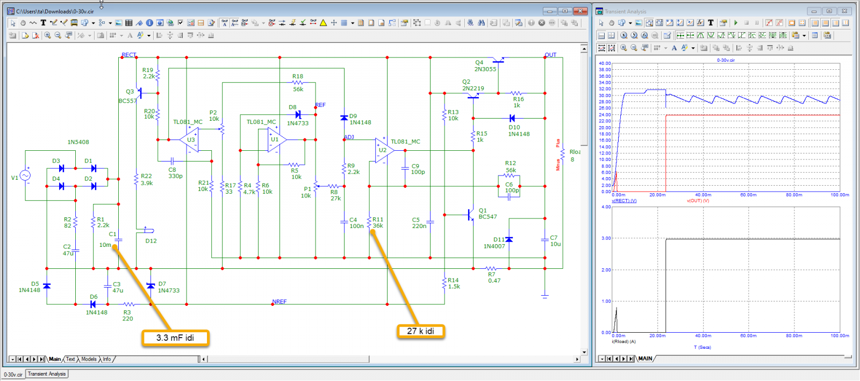Toggle the horizontal tile layout in analysis toolbar
Image resolution: width=860 pixels, height=381 pixels.
(825, 23)
